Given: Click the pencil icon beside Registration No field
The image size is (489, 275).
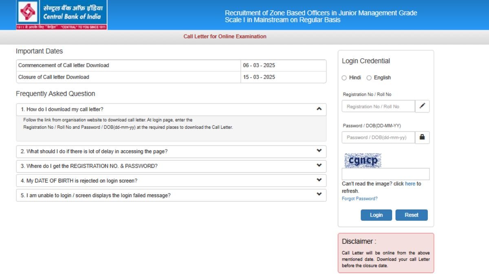Looking at the screenshot, I should 422,106.
